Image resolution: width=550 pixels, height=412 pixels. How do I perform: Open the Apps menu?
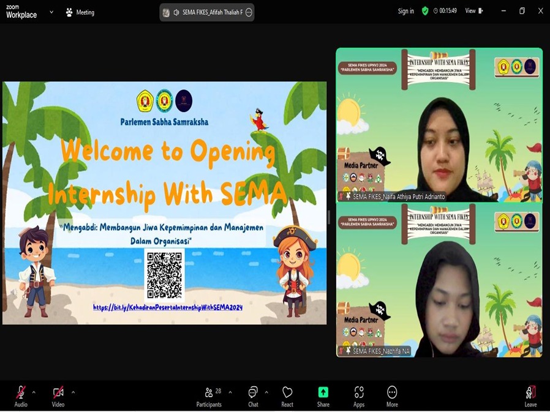click(x=359, y=395)
